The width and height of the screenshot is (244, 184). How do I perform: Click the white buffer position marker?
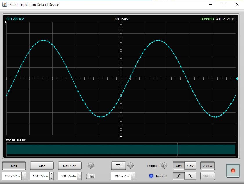[178, 149]
